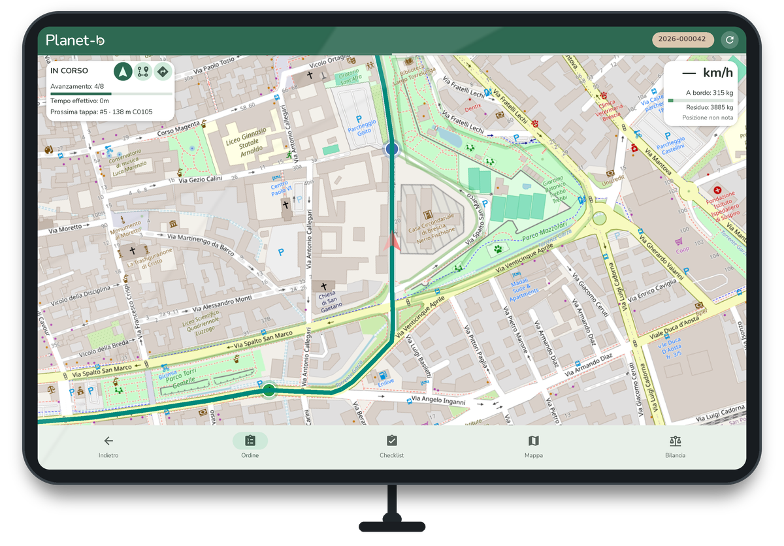Click the 'A bordo: 315 kg' text
784x546 pixels.
click(x=709, y=93)
